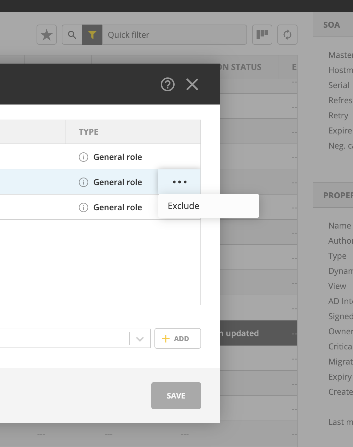Click the role combo box input
Screen dimensions: 353x447
[x=63, y=339]
